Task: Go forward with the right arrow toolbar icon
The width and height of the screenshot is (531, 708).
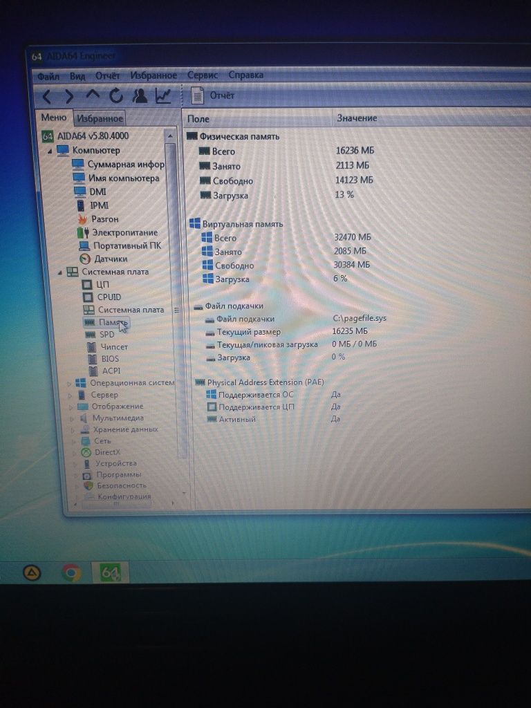Action: point(70,96)
